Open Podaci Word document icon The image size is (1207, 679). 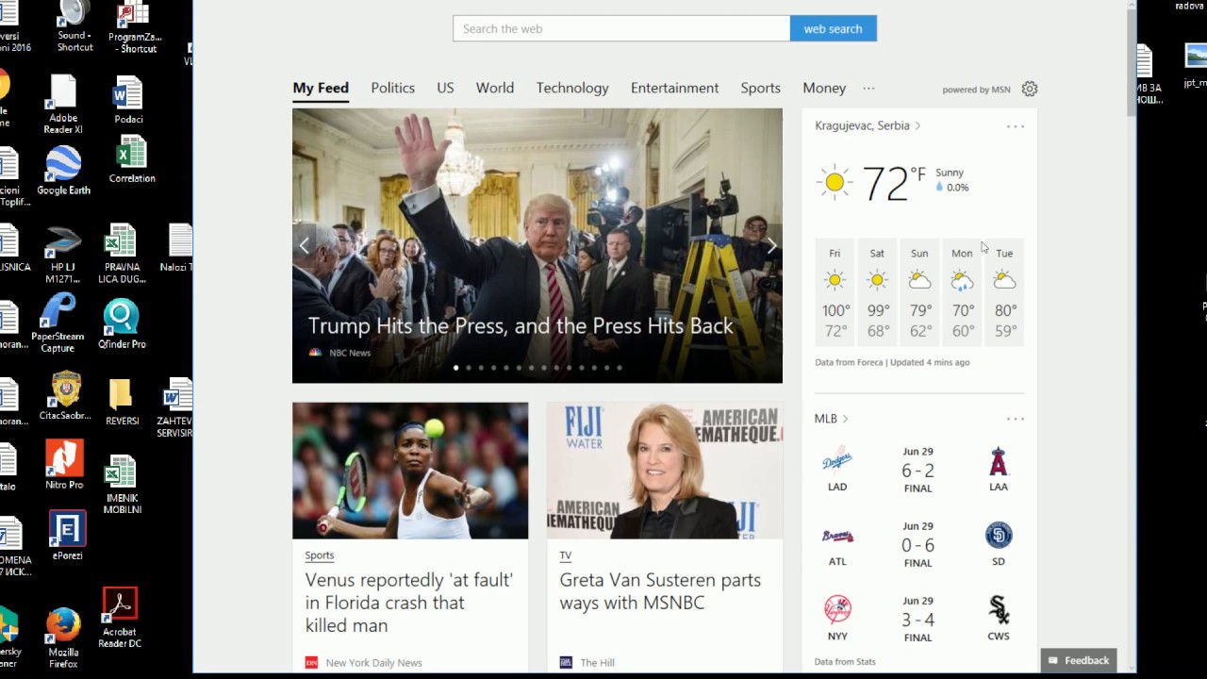tap(129, 100)
